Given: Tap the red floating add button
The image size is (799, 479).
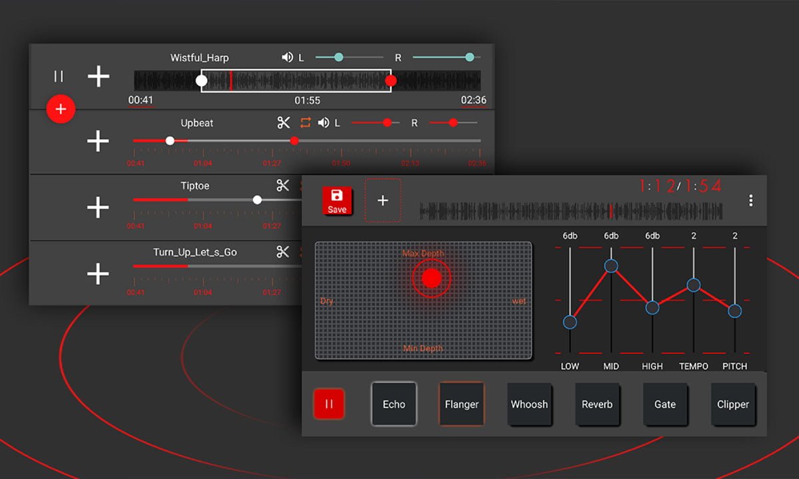Looking at the screenshot, I should [x=61, y=109].
